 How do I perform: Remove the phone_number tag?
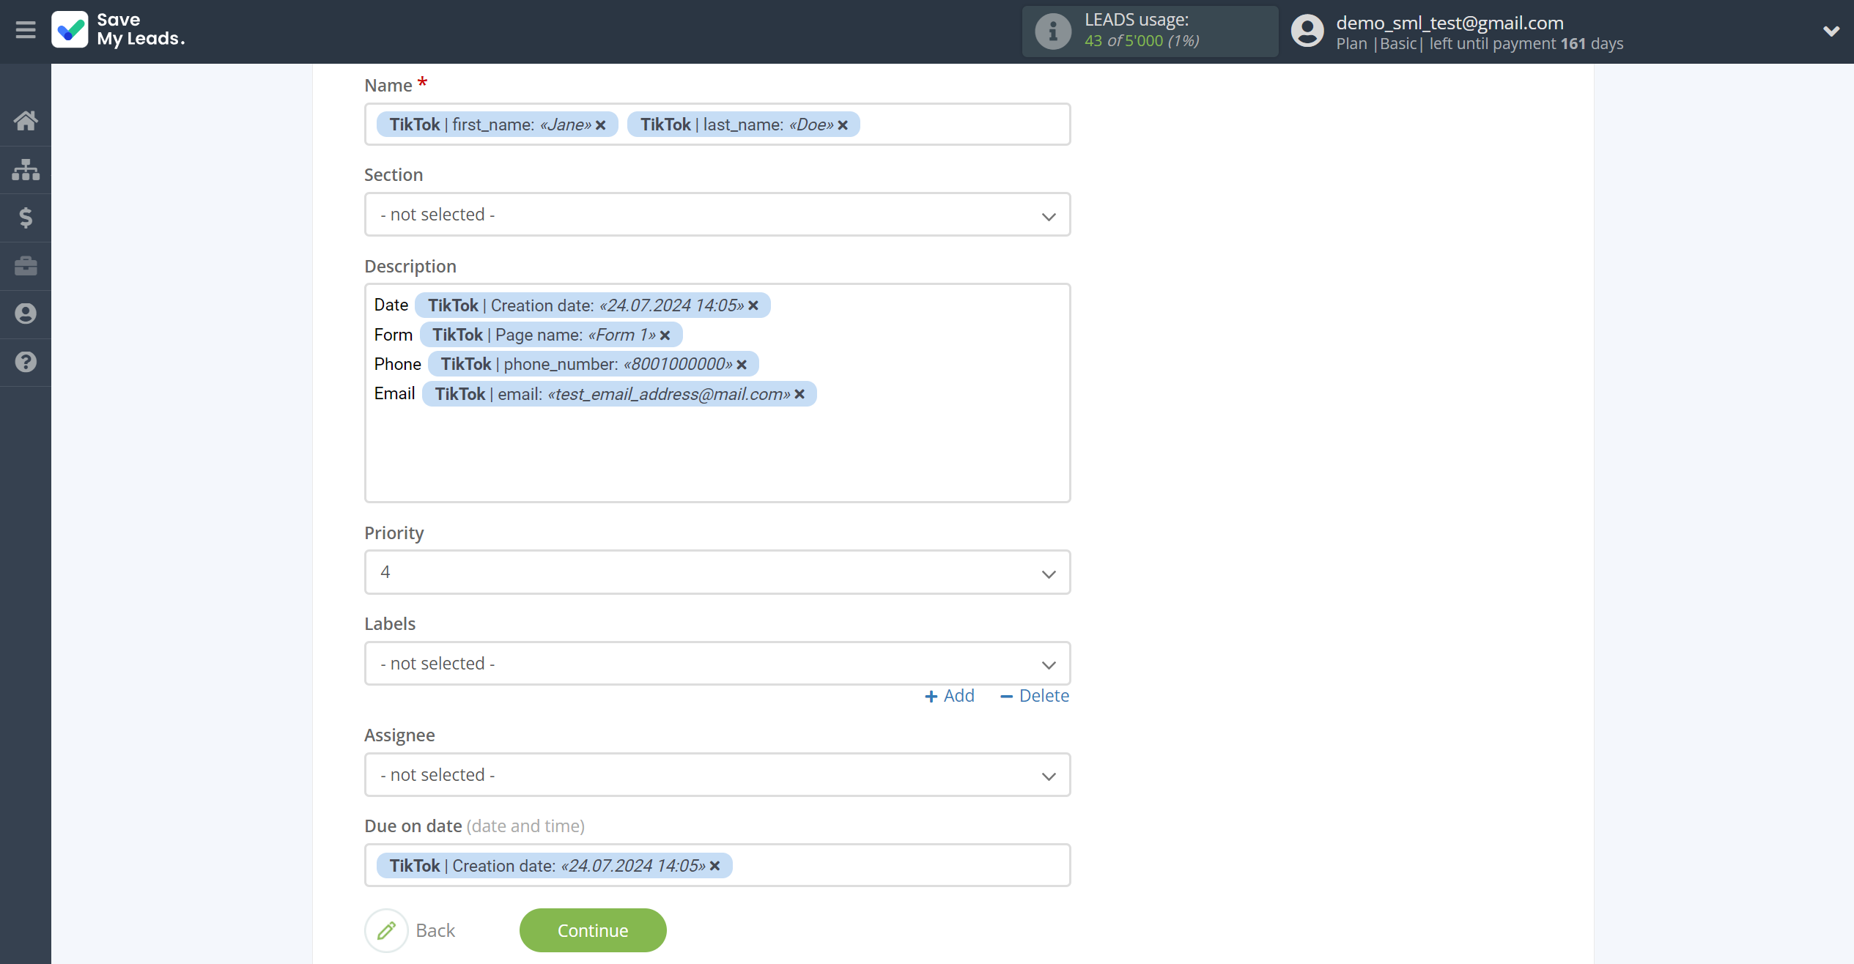(x=742, y=365)
